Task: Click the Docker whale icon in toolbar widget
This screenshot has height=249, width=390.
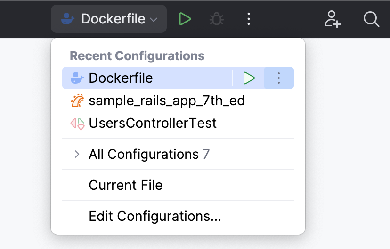Action: click(68, 19)
